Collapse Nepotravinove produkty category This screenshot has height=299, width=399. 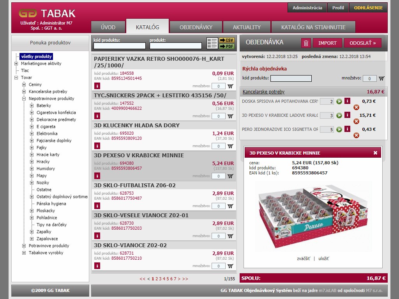pyautogui.click(x=24, y=98)
